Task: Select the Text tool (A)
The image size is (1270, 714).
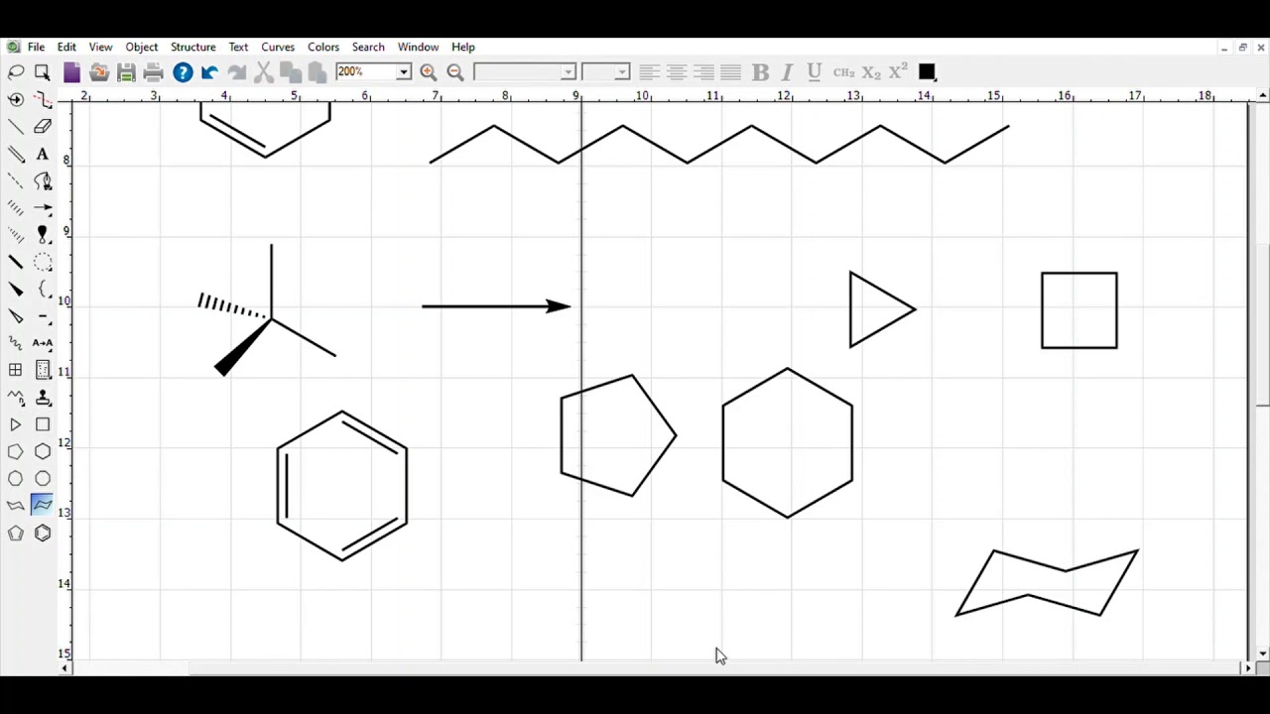Action: click(43, 154)
